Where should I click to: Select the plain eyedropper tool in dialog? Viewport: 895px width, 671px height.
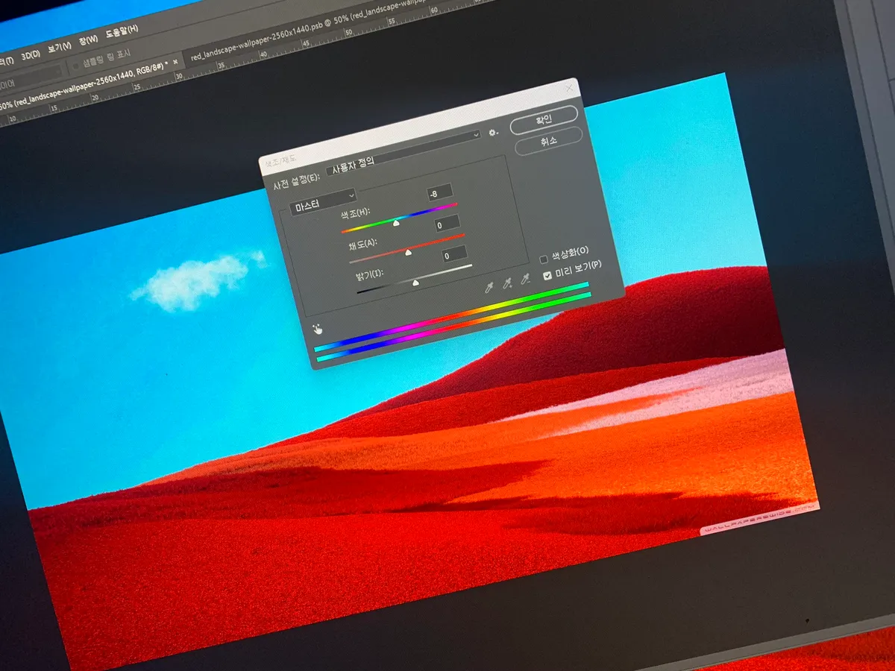(x=489, y=287)
